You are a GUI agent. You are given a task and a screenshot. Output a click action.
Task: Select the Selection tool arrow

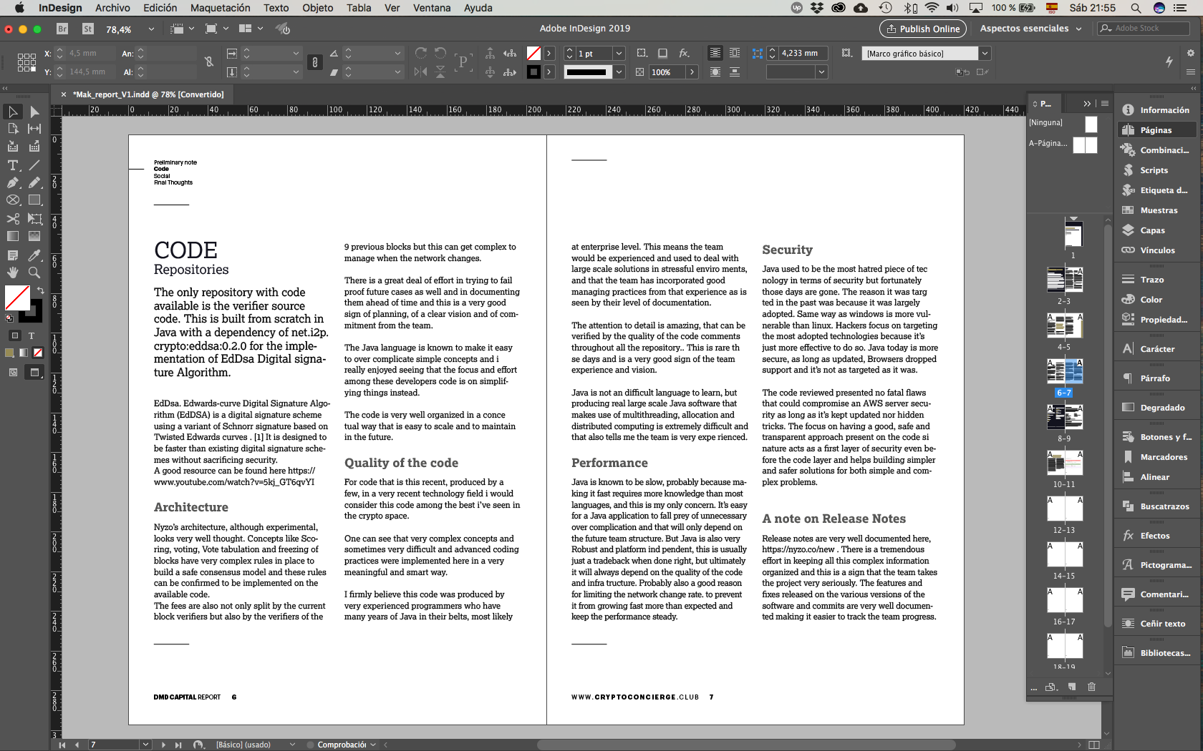(x=13, y=112)
